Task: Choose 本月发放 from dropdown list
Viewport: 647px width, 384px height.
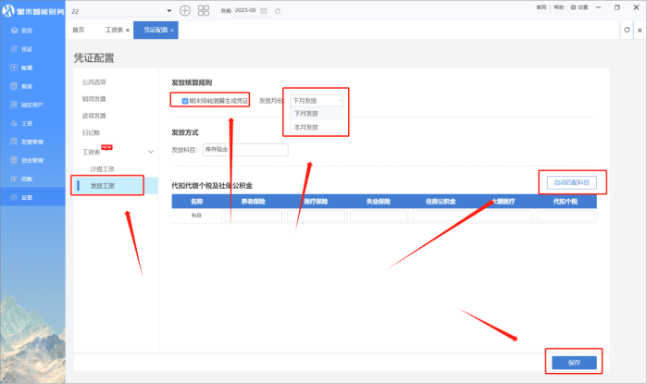Action: tap(306, 127)
